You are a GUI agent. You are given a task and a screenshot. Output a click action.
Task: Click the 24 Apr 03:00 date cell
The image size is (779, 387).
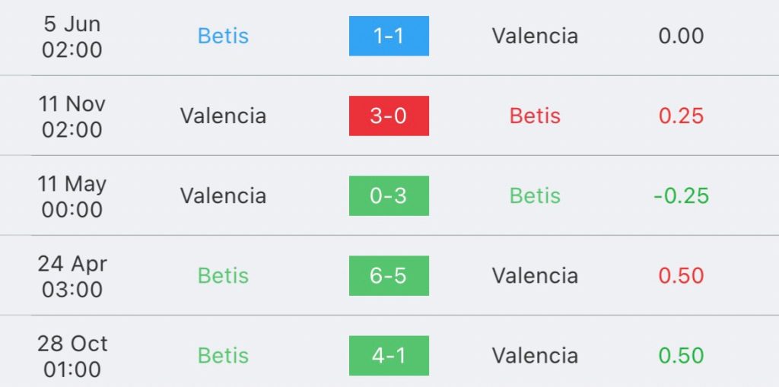(72, 277)
